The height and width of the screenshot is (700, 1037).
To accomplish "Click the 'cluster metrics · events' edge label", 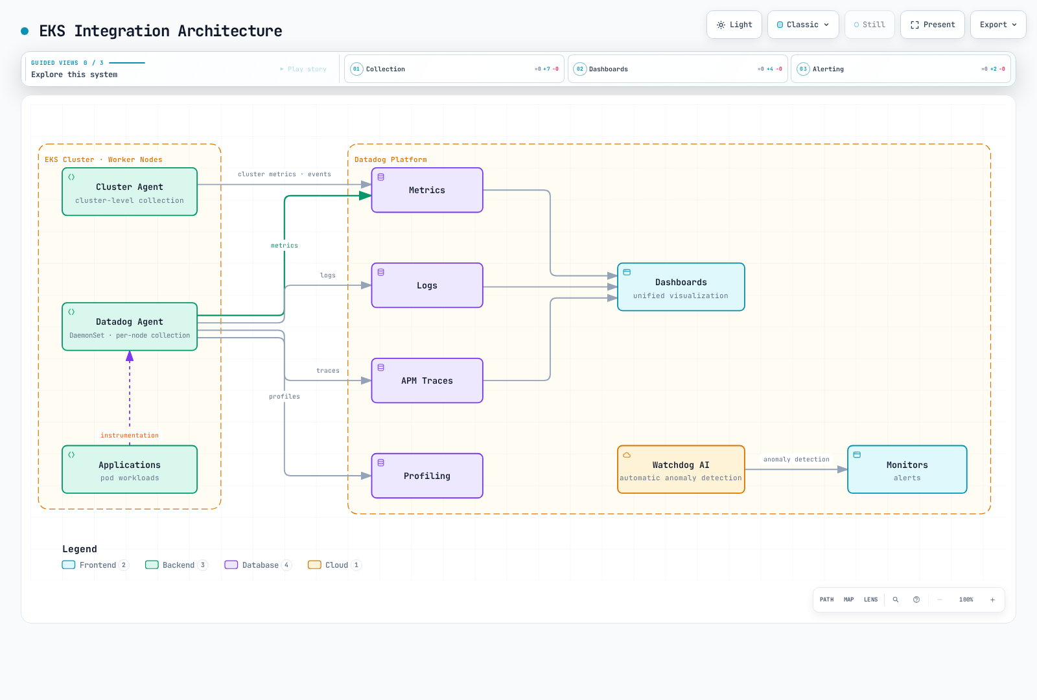I will 285,174.
